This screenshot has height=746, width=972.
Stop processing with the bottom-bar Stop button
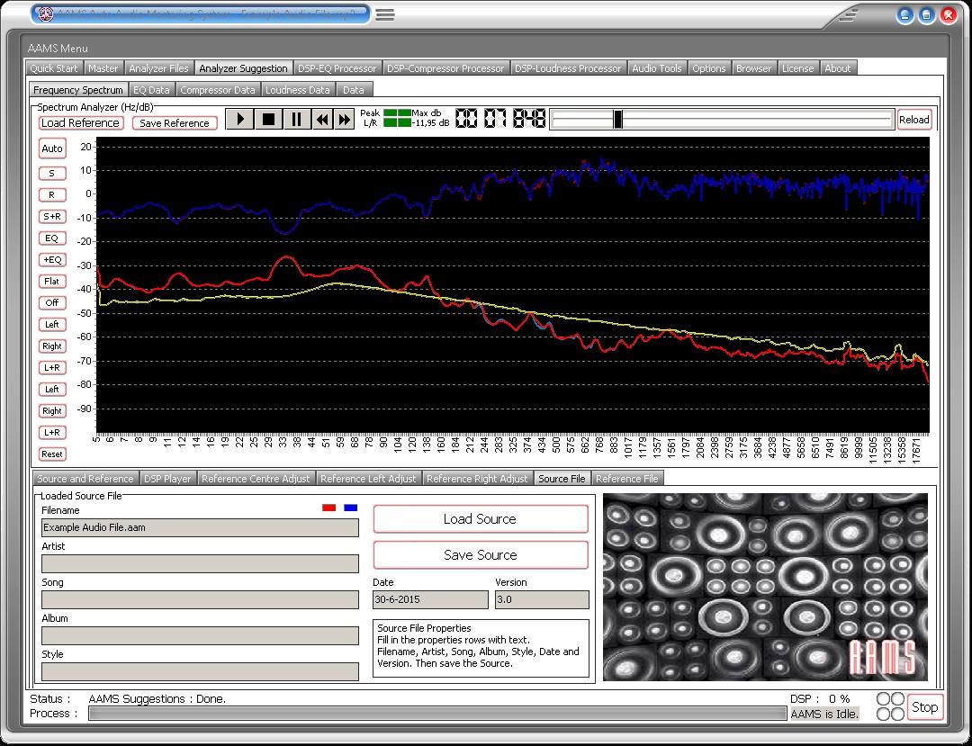point(924,707)
